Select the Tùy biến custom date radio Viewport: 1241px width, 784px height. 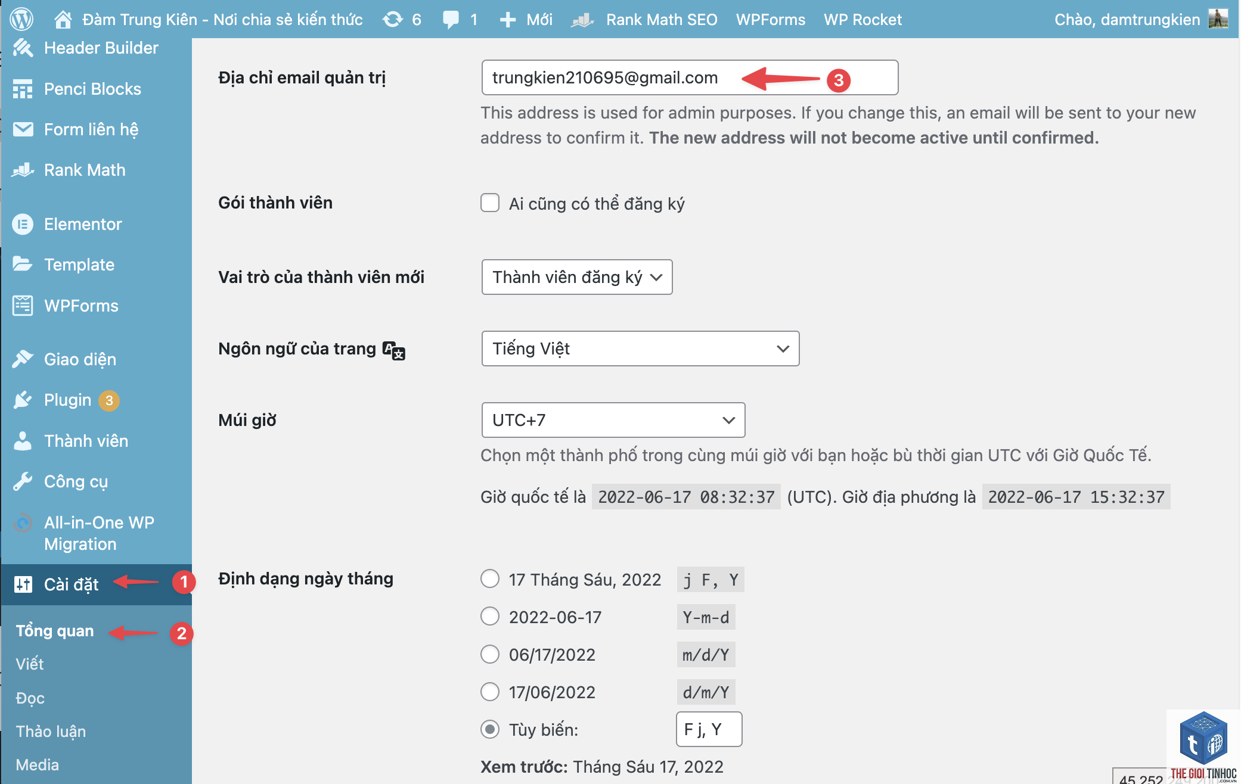[490, 729]
